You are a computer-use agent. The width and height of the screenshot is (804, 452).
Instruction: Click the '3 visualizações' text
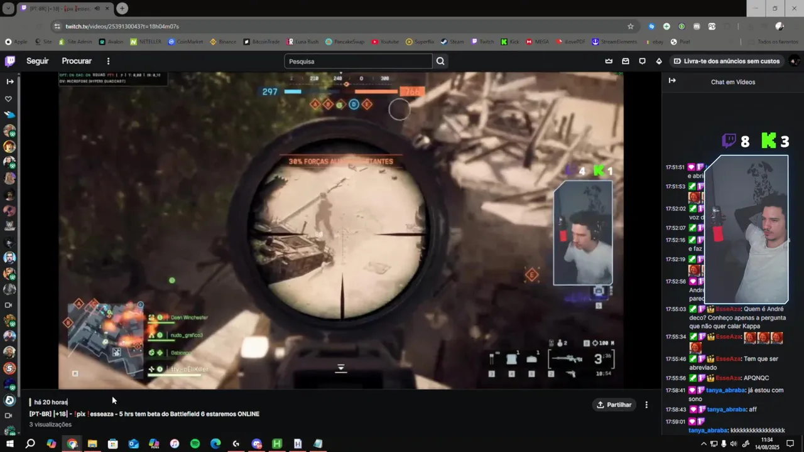tap(50, 424)
